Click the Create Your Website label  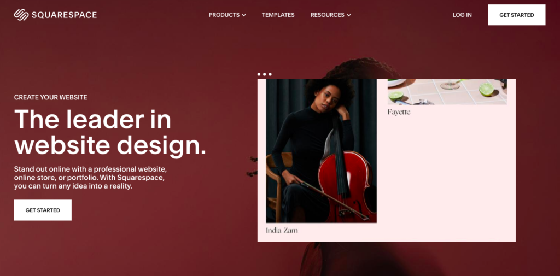click(x=51, y=97)
